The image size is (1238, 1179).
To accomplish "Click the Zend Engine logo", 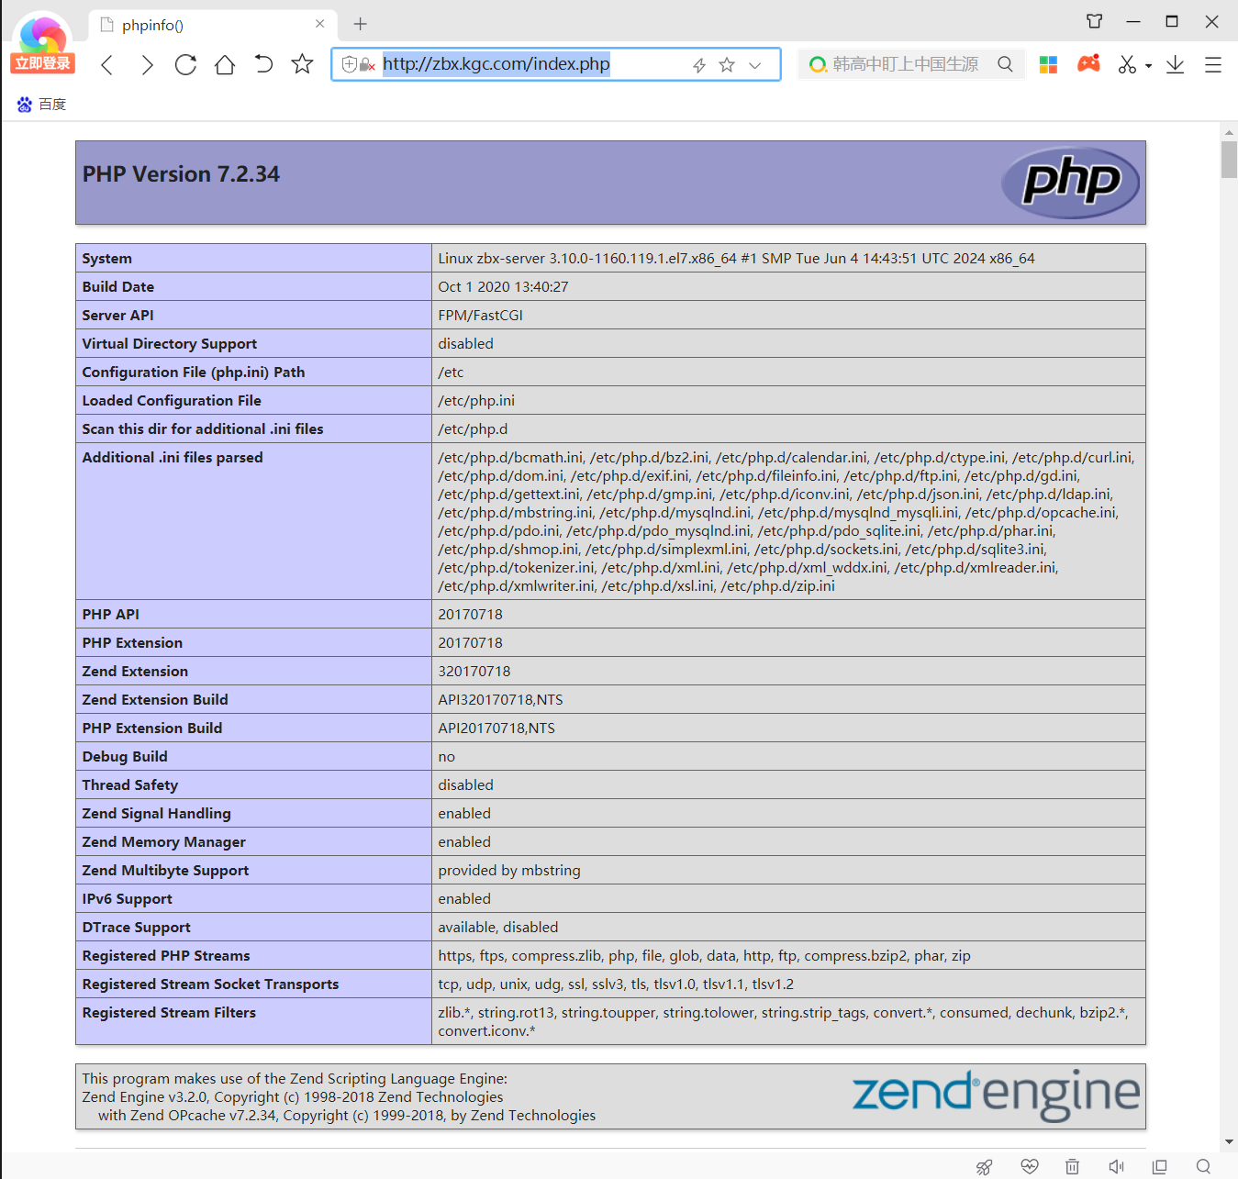I will click(x=996, y=1095).
